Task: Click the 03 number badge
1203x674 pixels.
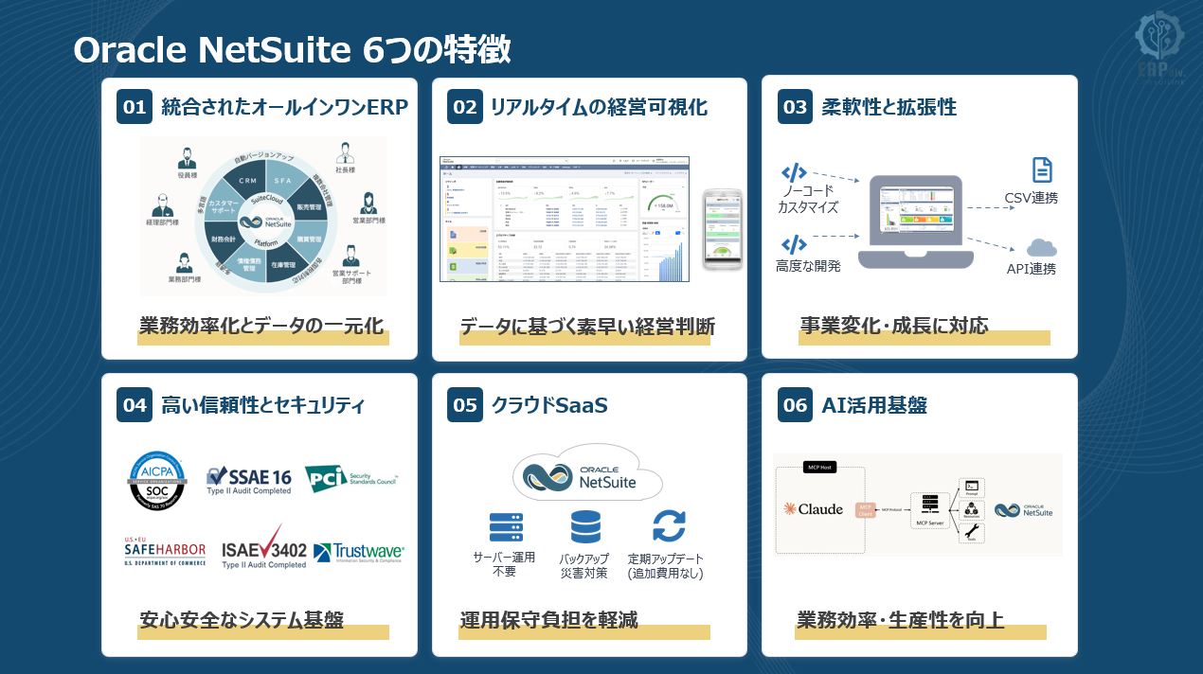Action: (x=795, y=107)
